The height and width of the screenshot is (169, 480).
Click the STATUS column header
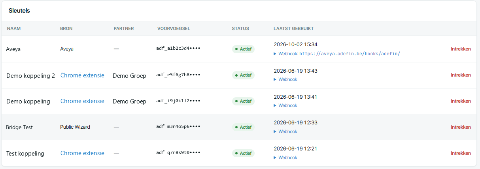pyautogui.click(x=240, y=28)
